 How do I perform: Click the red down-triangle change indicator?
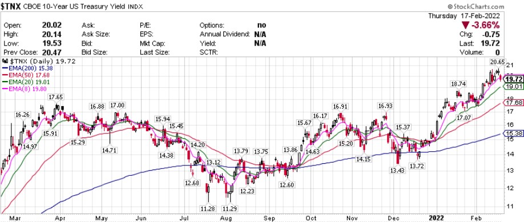466,25
